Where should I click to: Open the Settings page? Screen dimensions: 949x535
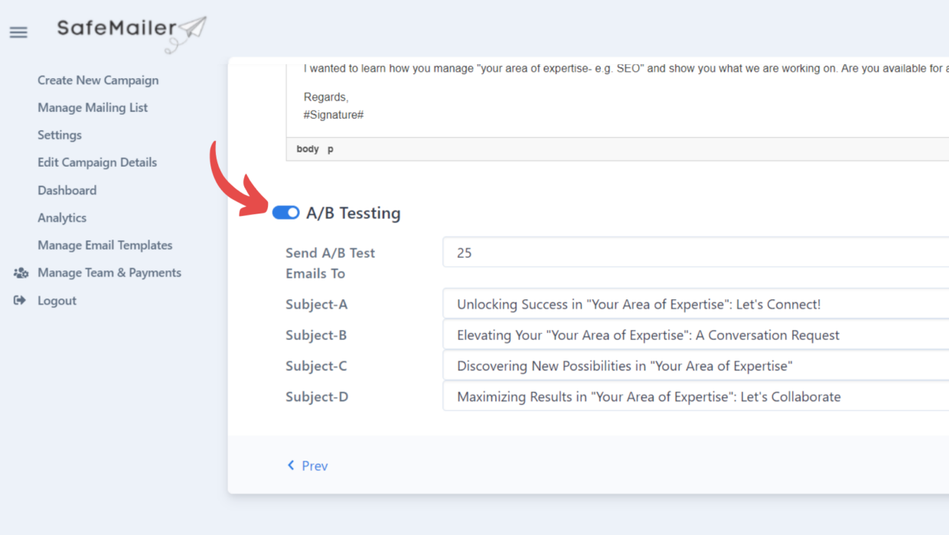tap(59, 135)
